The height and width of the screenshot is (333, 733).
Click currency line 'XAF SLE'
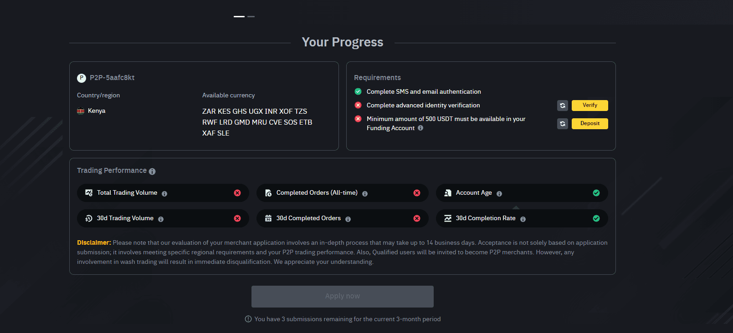point(216,133)
